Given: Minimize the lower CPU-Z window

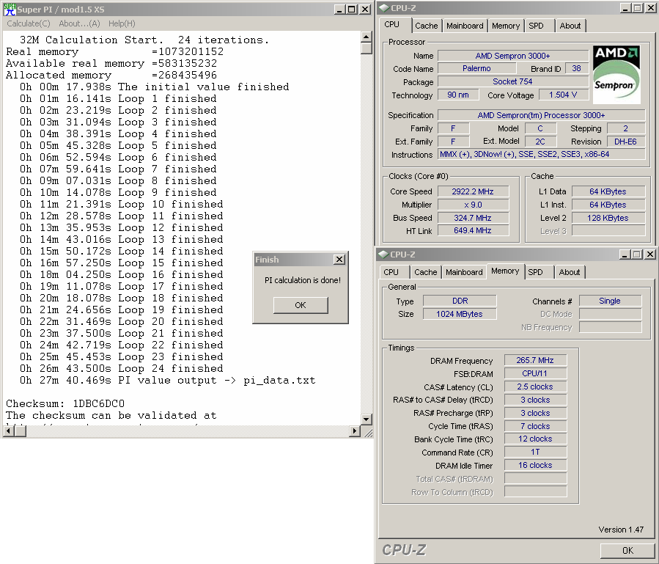Looking at the screenshot, I should (625, 254).
